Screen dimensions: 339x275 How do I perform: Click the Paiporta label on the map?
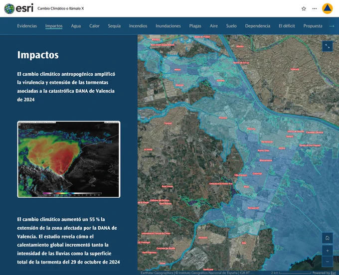click(251, 129)
